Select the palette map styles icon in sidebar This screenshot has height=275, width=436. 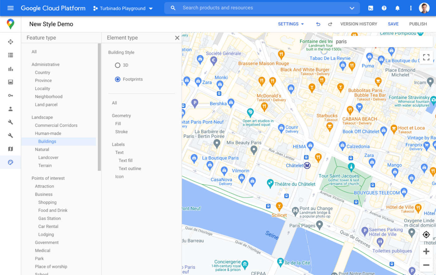[x=10, y=162]
